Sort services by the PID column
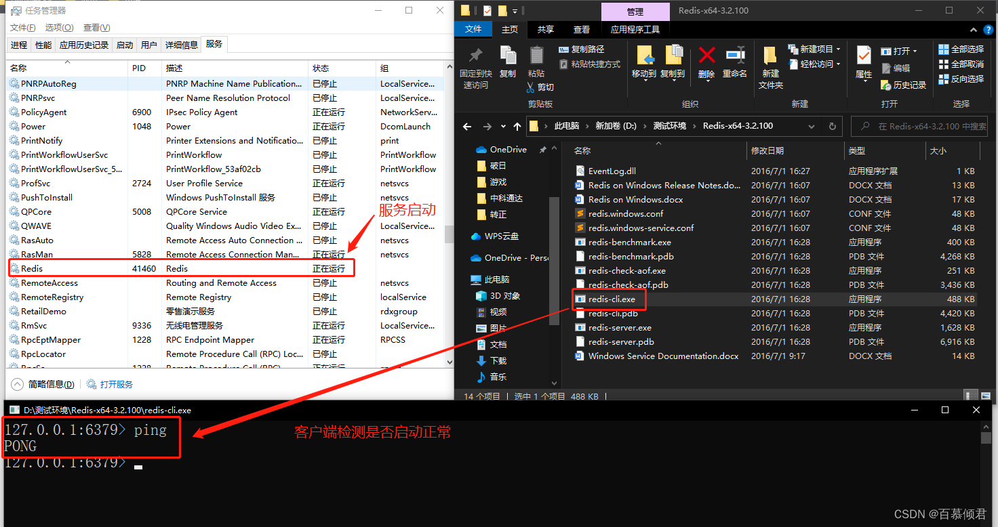This screenshot has width=998, height=527. pyautogui.click(x=145, y=68)
